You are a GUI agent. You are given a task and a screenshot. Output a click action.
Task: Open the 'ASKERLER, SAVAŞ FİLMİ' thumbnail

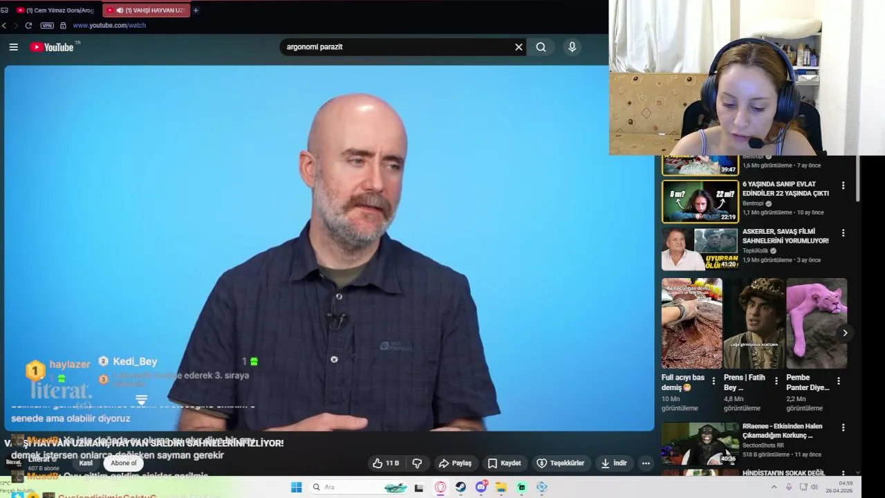(700, 249)
